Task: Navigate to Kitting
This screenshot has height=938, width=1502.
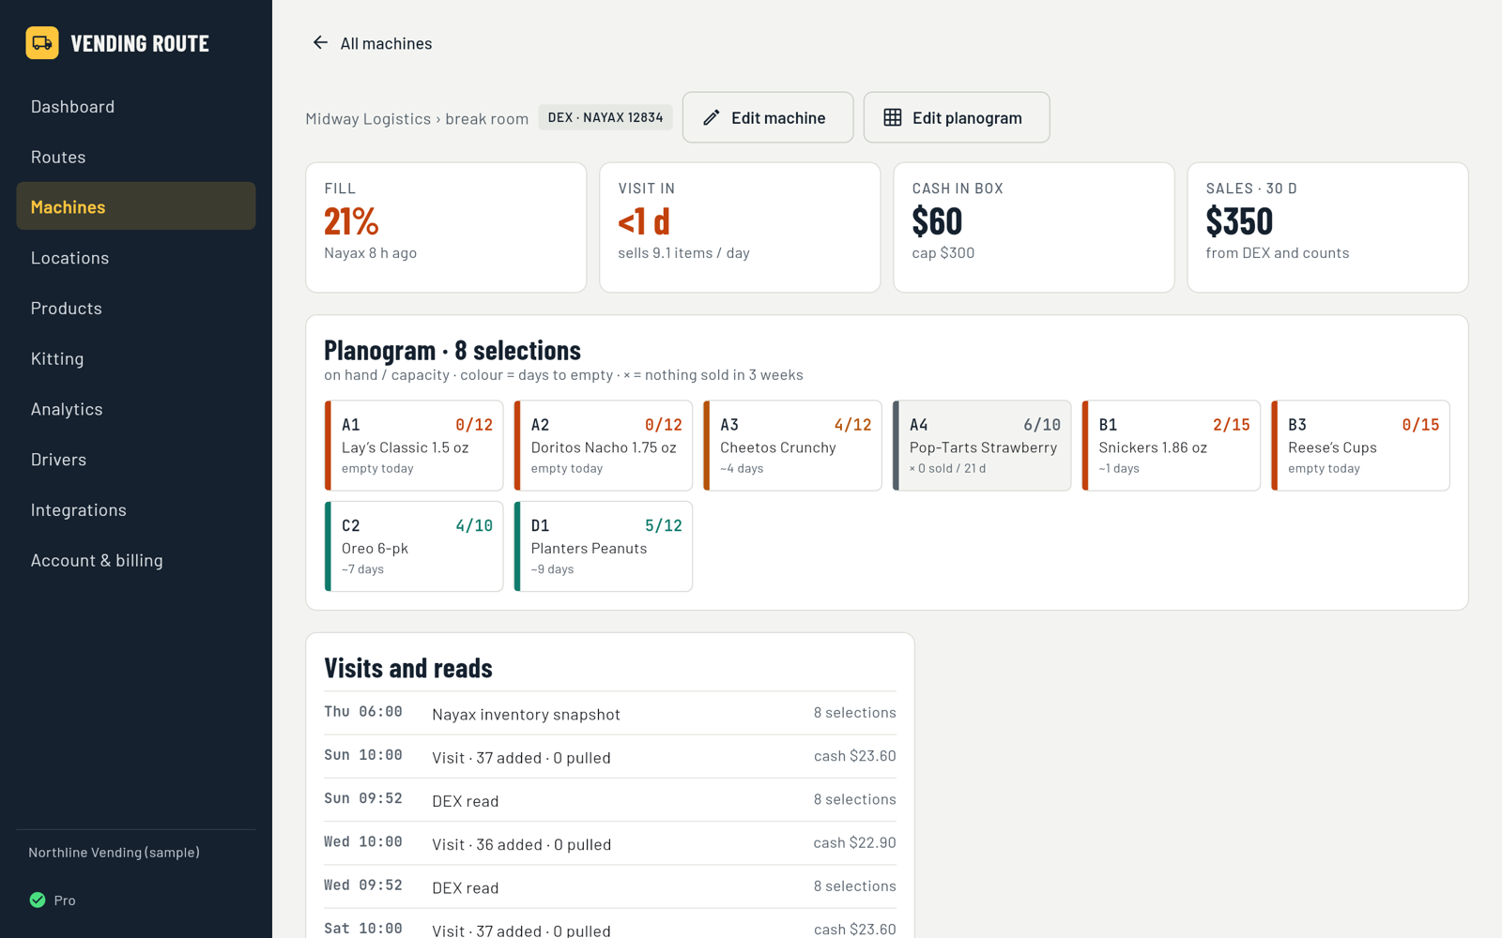Action: [x=136, y=358]
